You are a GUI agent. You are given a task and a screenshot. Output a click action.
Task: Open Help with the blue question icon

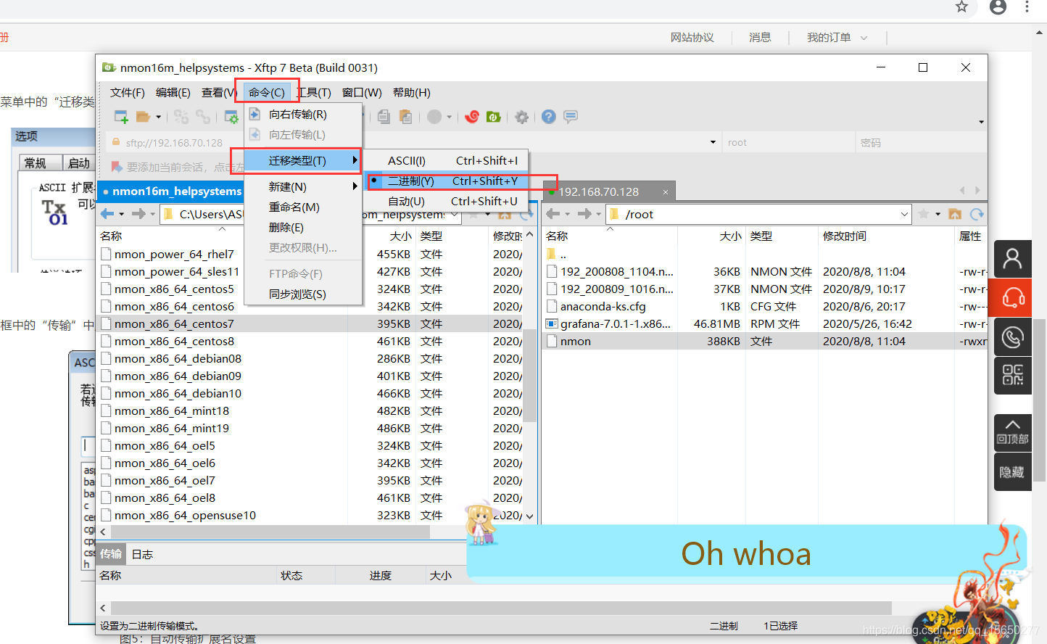click(x=549, y=117)
